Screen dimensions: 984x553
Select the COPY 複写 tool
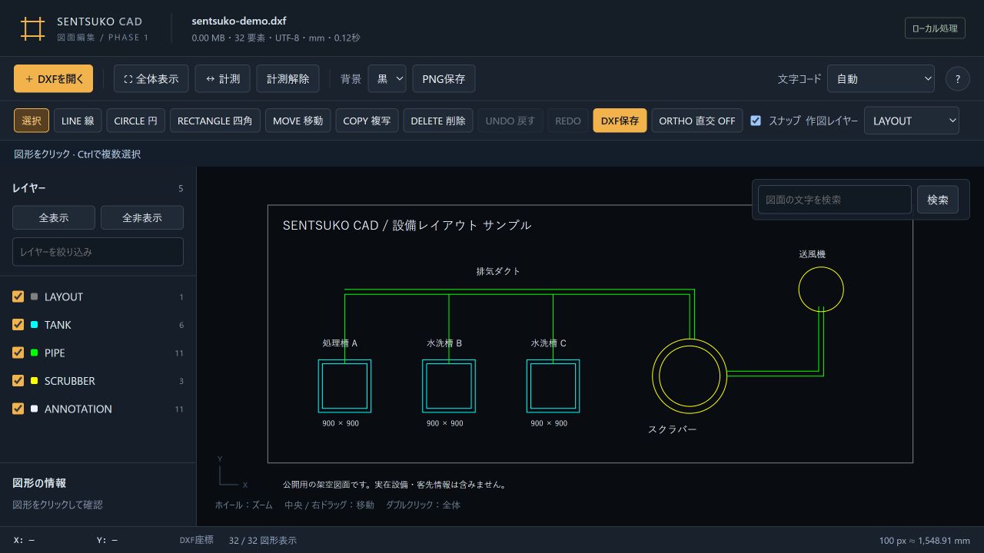(367, 121)
